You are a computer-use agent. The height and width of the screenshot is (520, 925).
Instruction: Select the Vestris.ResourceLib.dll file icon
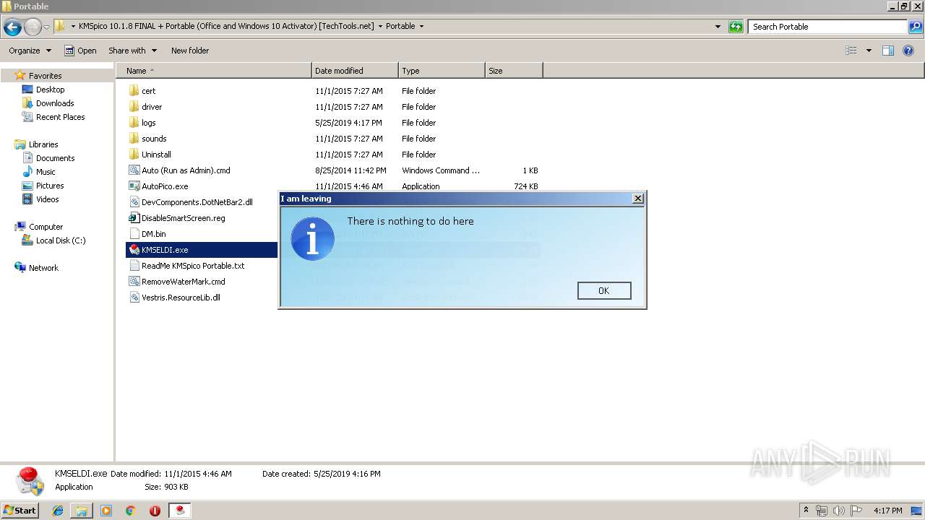pyautogui.click(x=134, y=297)
